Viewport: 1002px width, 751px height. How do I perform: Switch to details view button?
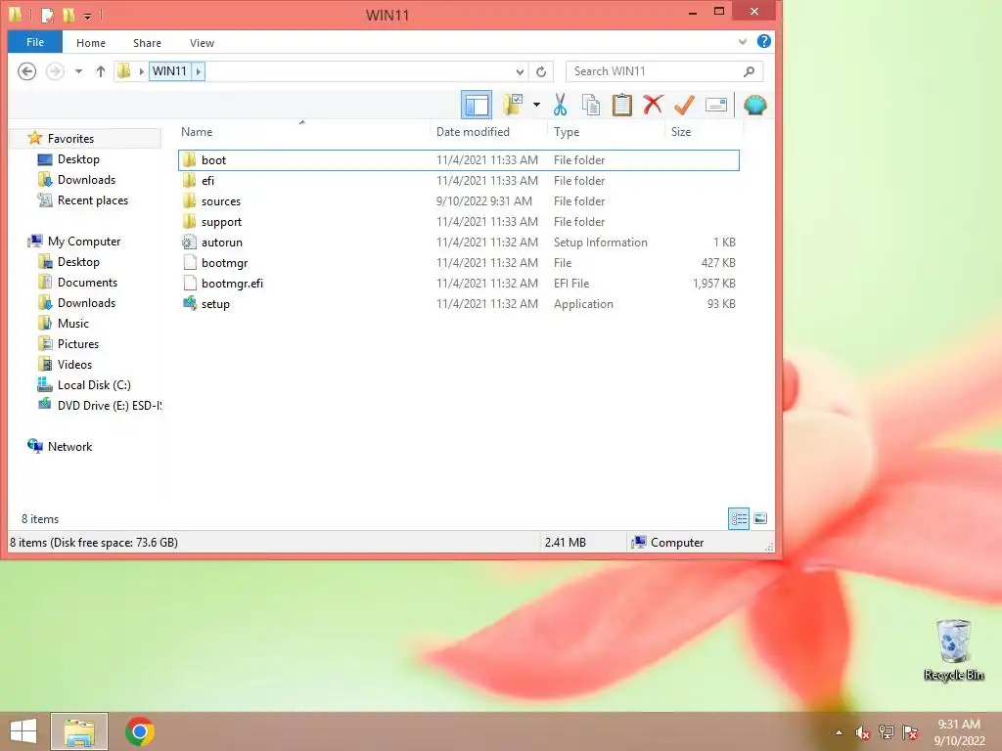click(739, 518)
